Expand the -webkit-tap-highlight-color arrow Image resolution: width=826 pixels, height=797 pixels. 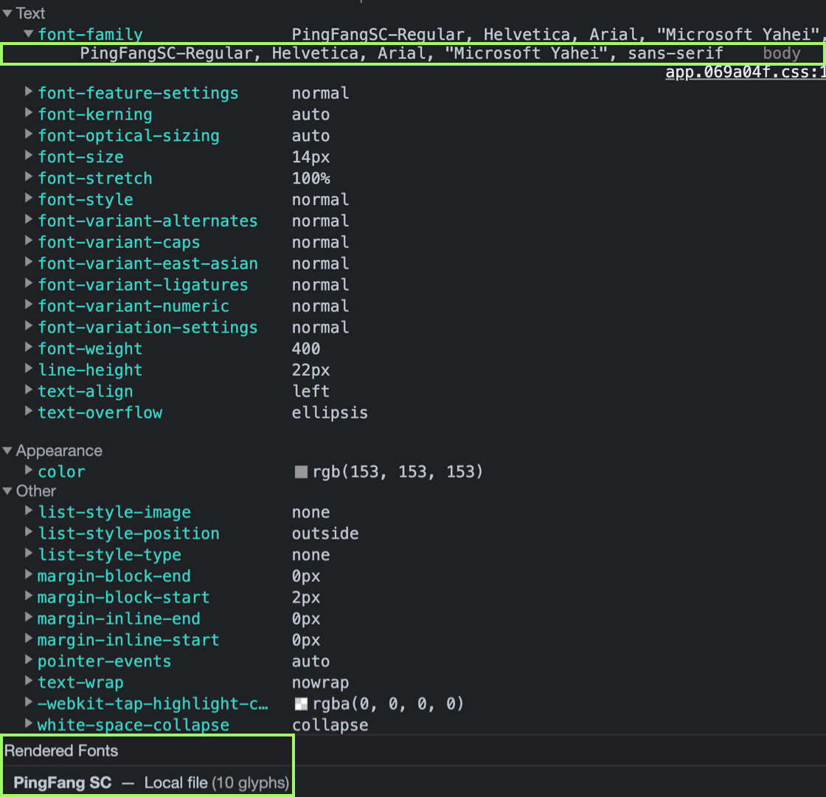click(29, 703)
